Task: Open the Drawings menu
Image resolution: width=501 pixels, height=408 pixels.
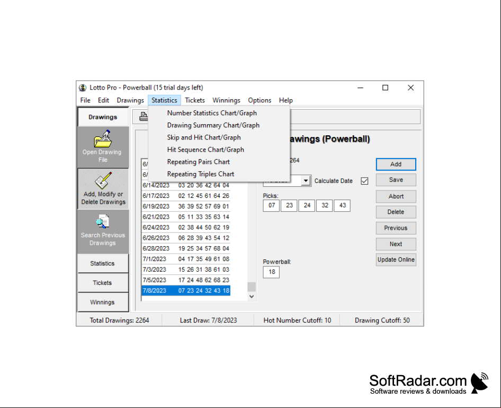Action: (130, 100)
